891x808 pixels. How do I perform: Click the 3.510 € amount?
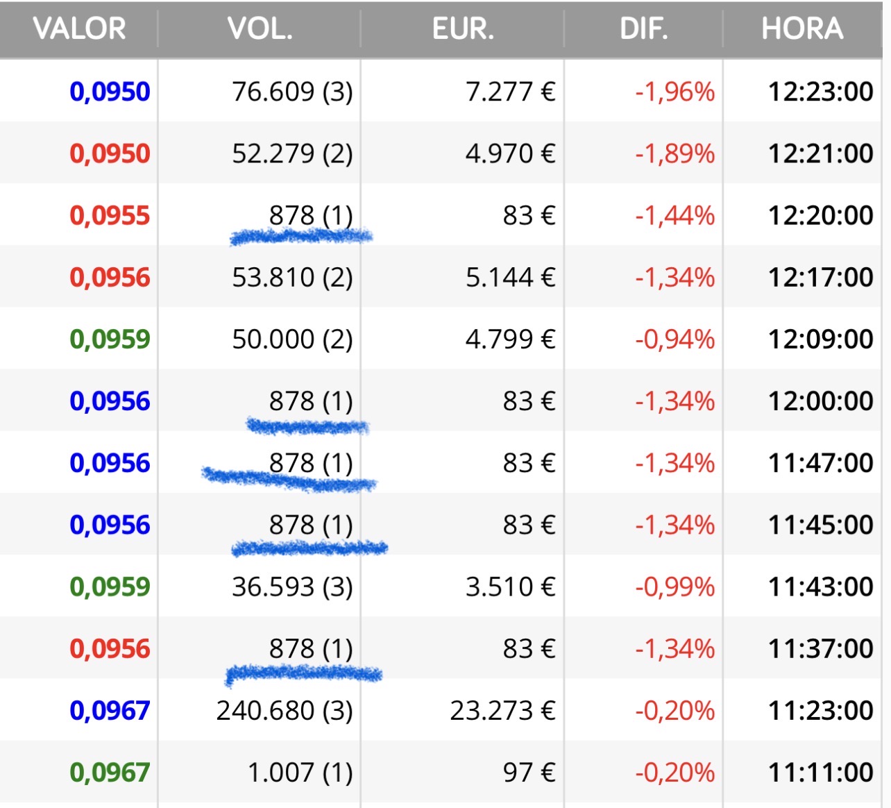510,587
